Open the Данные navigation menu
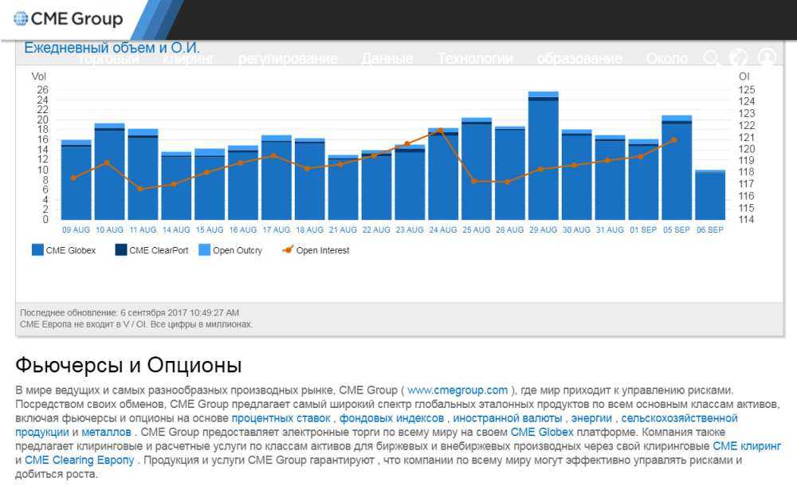Image resolution: width=797 pixels, height=502 pixels. (x=387, y=59)
